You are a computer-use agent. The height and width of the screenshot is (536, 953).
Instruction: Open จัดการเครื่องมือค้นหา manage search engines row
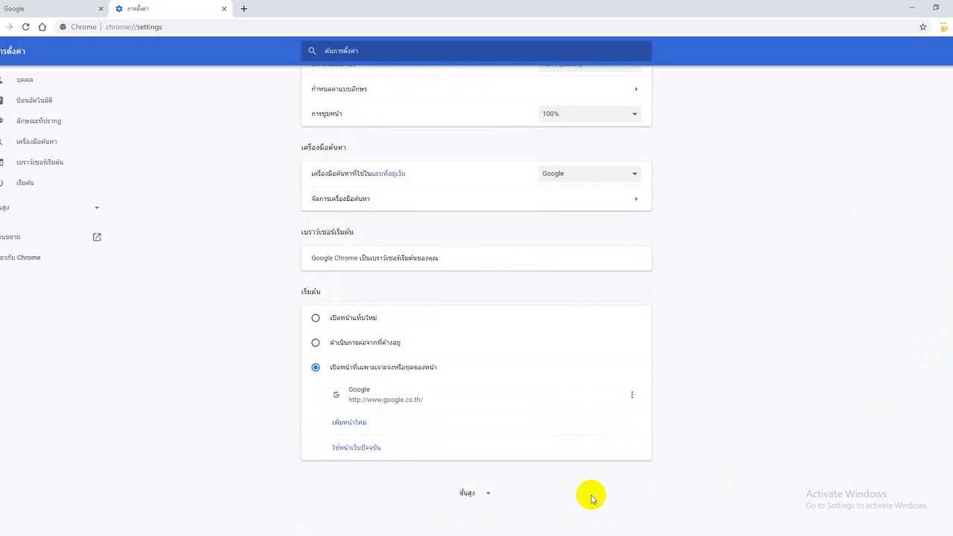[476, 199]
